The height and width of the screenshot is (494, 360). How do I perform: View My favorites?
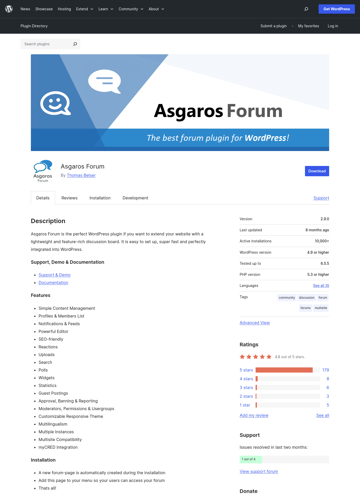pos(309,26)
